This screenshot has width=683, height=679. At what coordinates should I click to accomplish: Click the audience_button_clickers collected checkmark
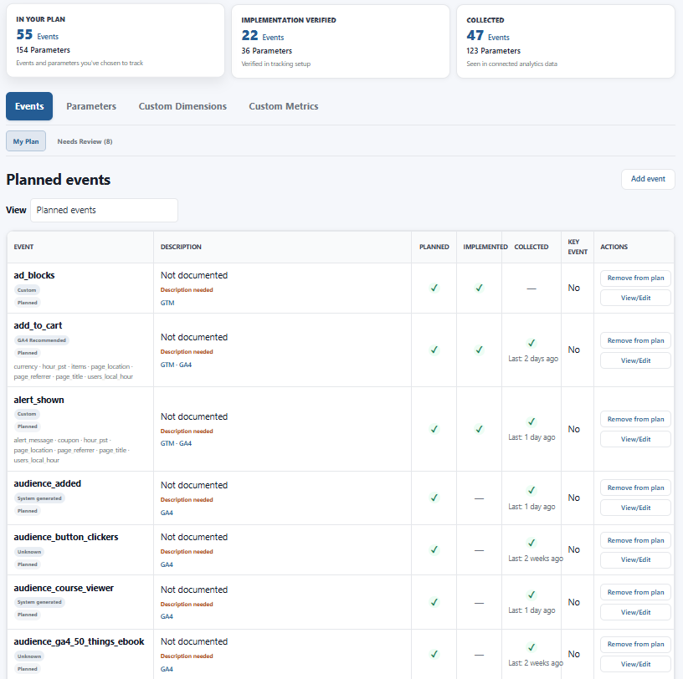[532, 543]
